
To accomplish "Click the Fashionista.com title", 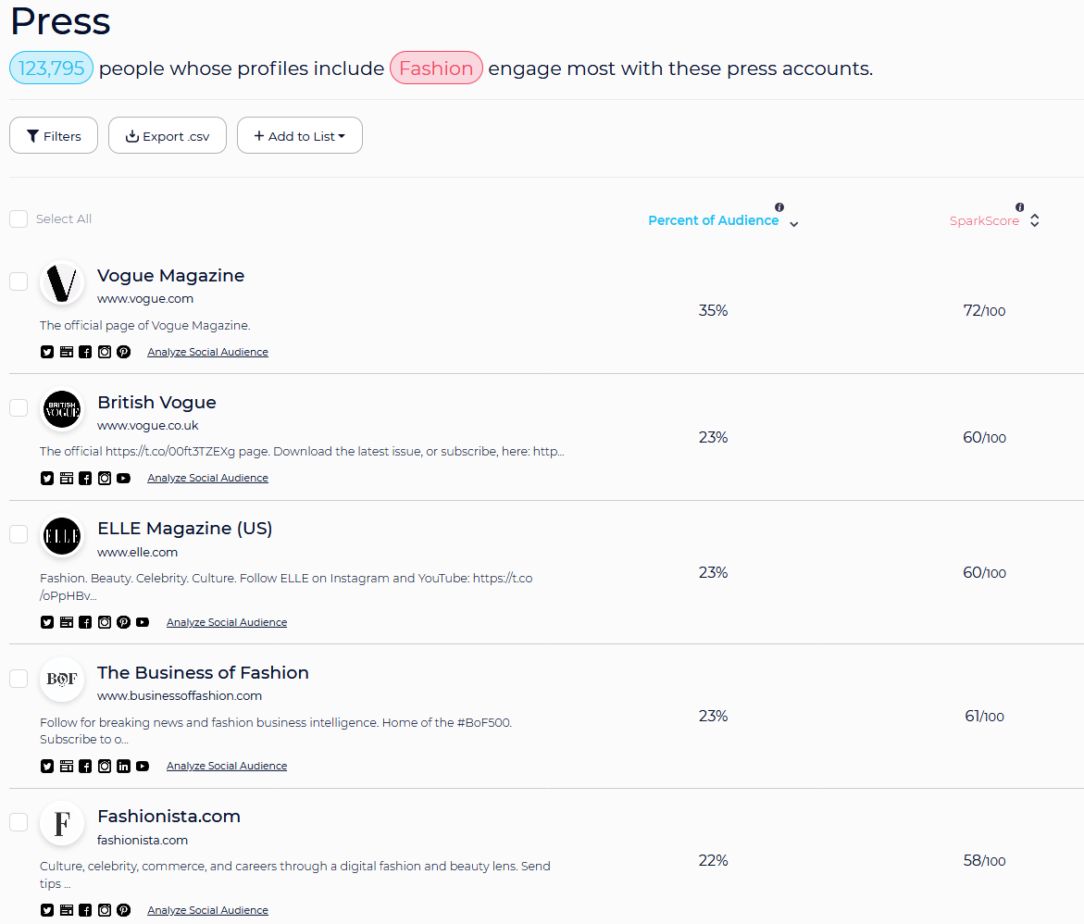I will 168,816.
